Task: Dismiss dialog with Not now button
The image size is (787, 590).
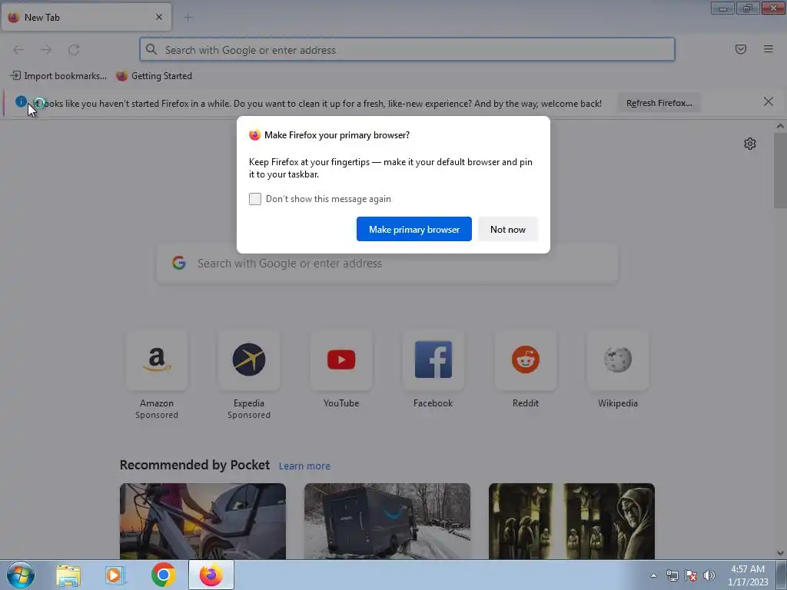Action: click(508, 229)
